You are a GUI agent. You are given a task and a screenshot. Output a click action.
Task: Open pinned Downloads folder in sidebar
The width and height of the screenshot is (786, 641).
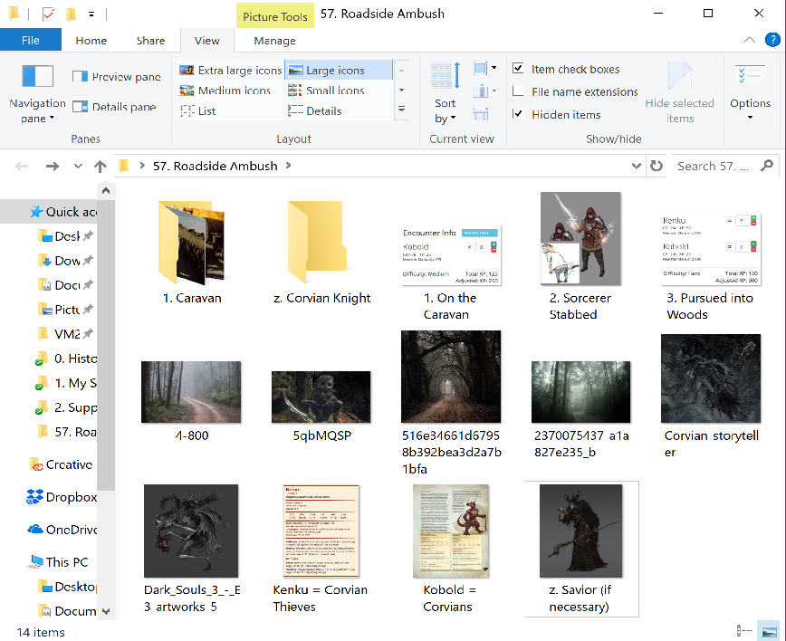click(67, 261)
